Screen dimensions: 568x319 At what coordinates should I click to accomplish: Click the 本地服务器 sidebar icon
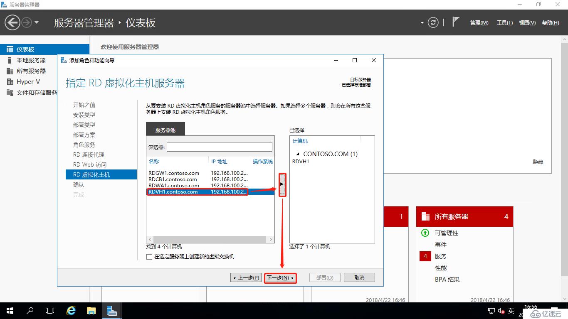tap(10, 60)
